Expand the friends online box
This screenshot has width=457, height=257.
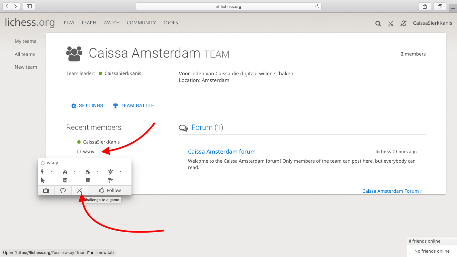(x=432, y=241)
